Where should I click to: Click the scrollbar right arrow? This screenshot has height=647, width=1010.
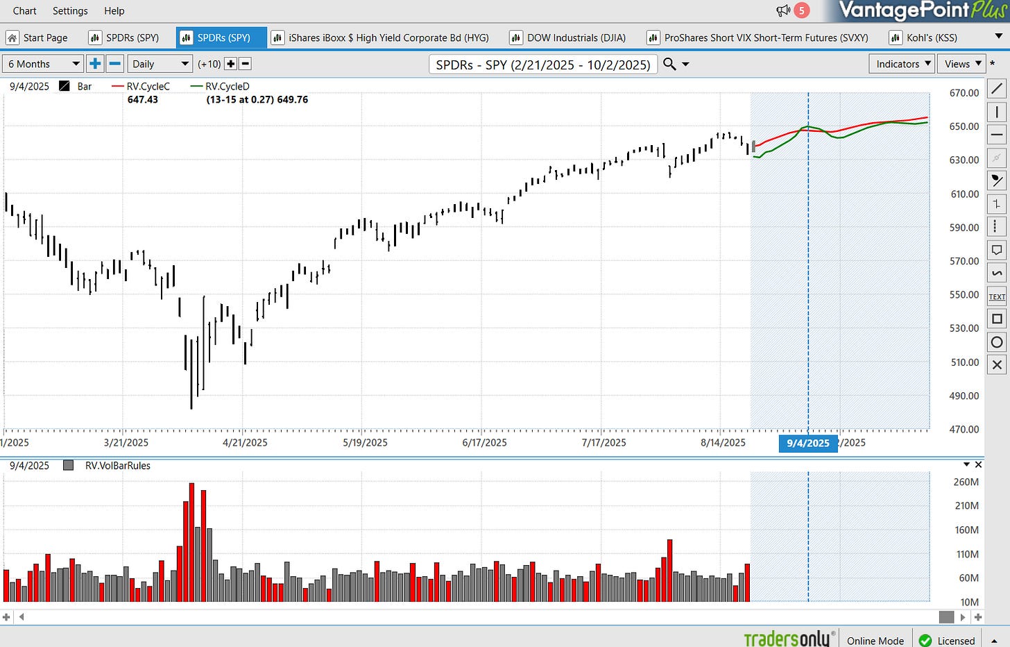click(x=962, y=616)
